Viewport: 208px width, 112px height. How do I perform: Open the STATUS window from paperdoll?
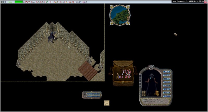click(x=167, y=96)
